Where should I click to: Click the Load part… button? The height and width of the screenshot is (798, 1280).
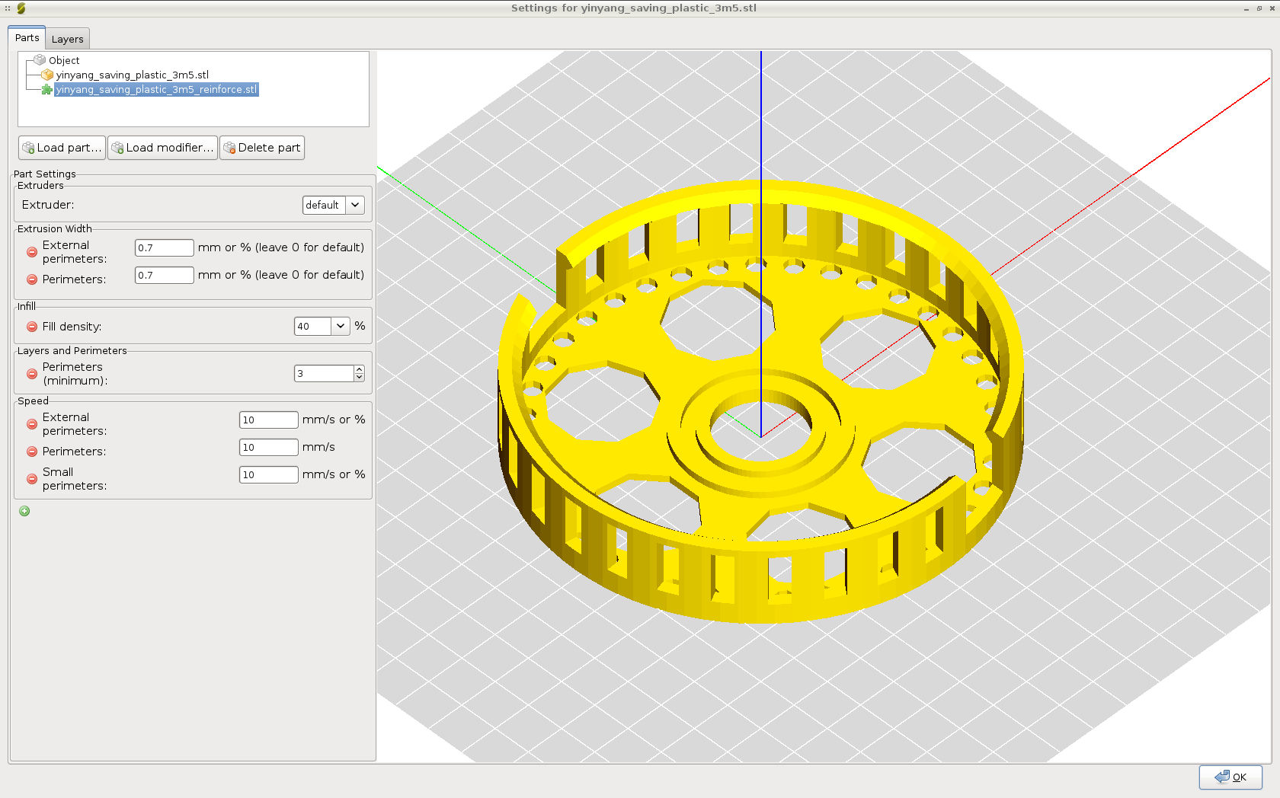click(62, 148)
